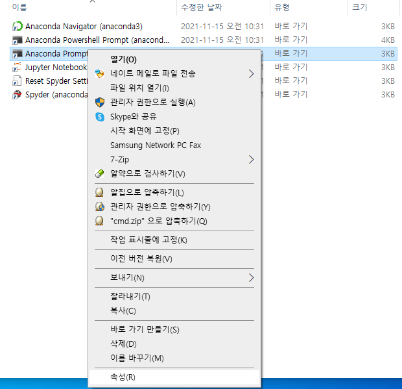Viewport: 402px width, 389px height.
Task: Click Anaconda Navigator's 2021-11-15 date cell
Action: (222, 26)
